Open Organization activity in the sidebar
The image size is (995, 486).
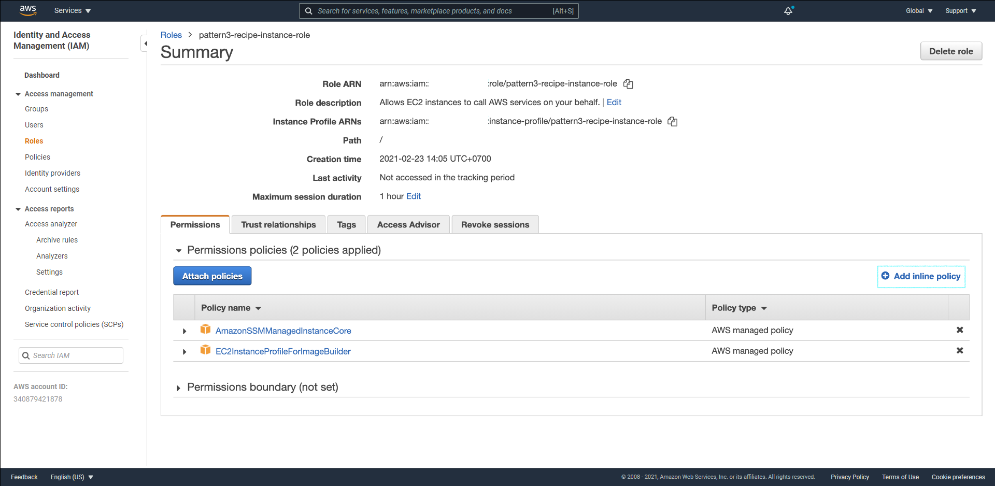pos(58,308)
